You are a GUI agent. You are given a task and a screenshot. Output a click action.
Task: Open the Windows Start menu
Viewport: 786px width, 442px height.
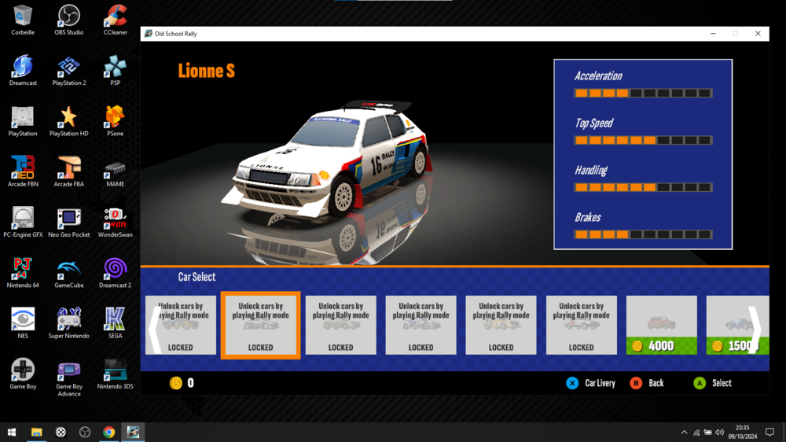point(12,432)
